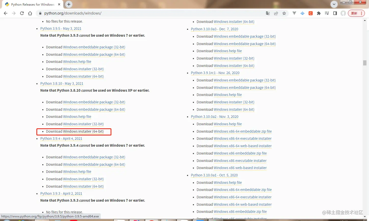
Task: Click the browser forward arrow
Action: (x=14, y=13)
